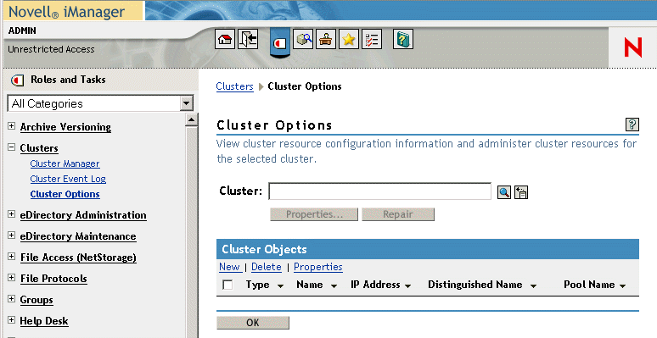Collapse the Clusters role
Image resolution: width=657 pixels, height=338 pixels.
click(12, 147)
